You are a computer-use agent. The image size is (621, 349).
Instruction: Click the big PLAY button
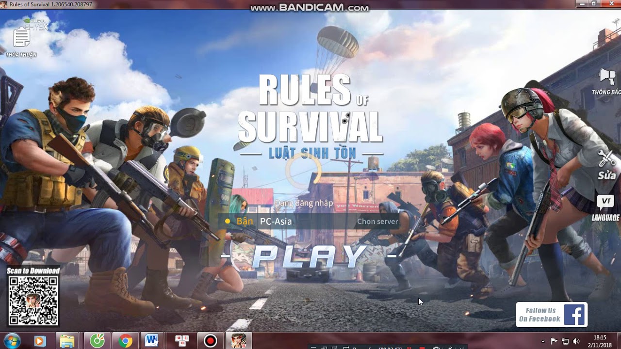309,256
